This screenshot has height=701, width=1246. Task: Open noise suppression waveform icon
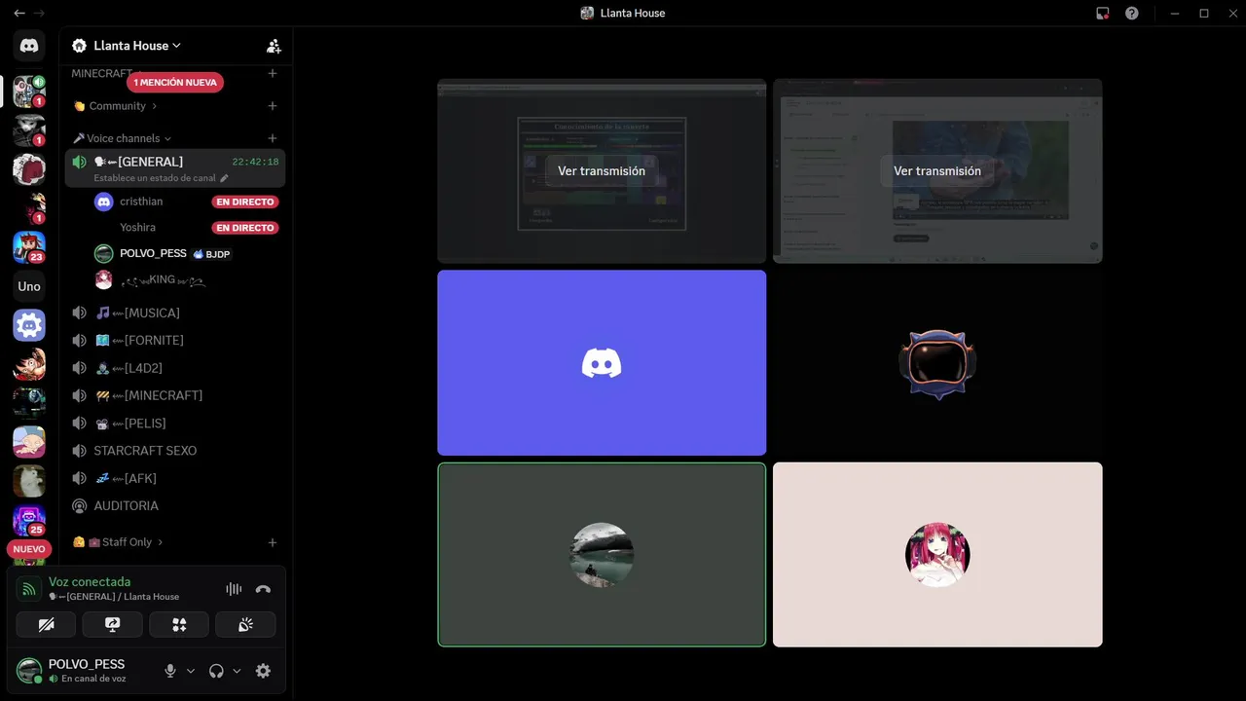[234, 589]
